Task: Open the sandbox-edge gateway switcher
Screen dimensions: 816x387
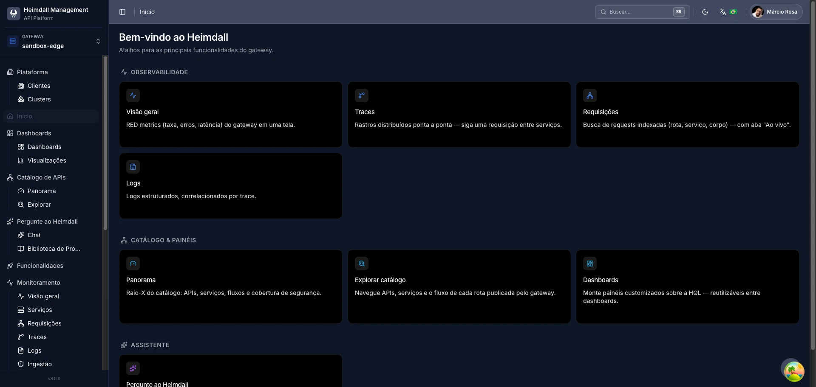Action: click(54, 41)
